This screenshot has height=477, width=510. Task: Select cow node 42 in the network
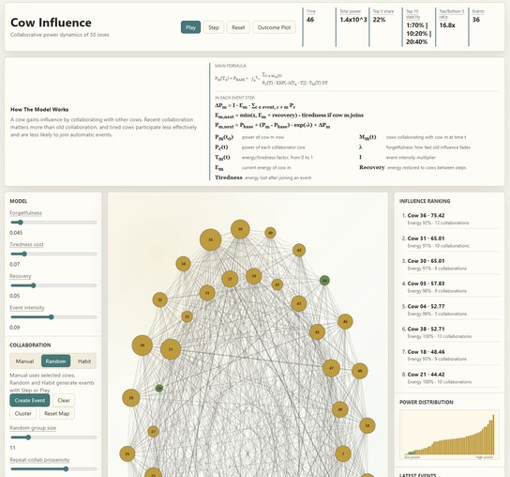point(299,250)
